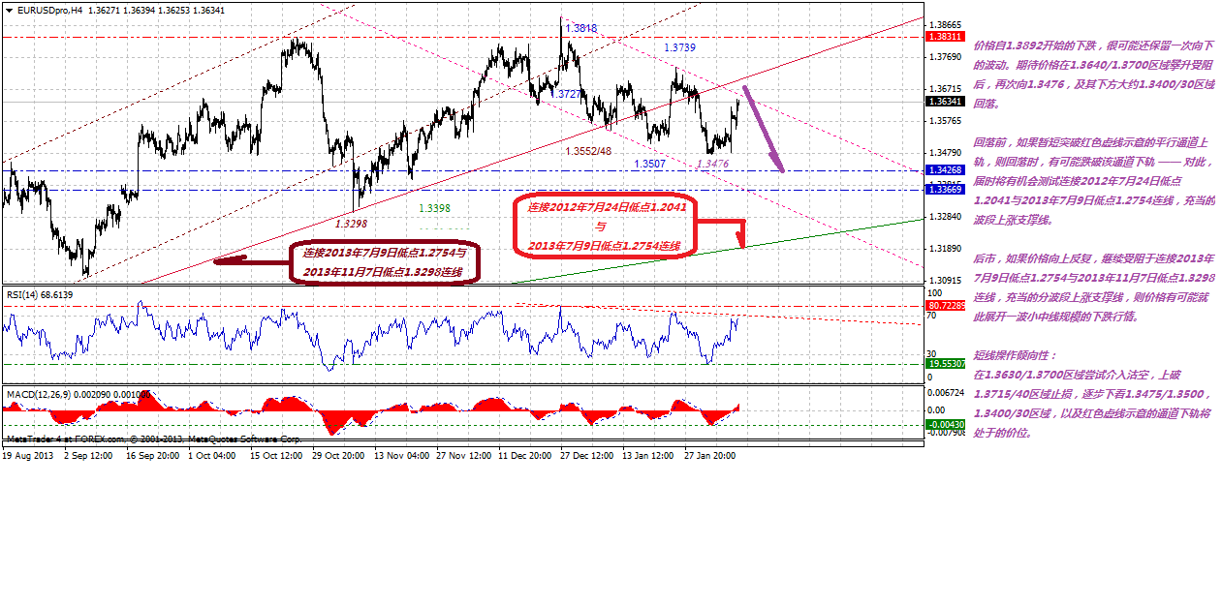The height and width of the screenshot is (605, 1222).
Task: Click the trendline note mentioning 2013年11月7日低点1.3298
Action: coord(383,261)
